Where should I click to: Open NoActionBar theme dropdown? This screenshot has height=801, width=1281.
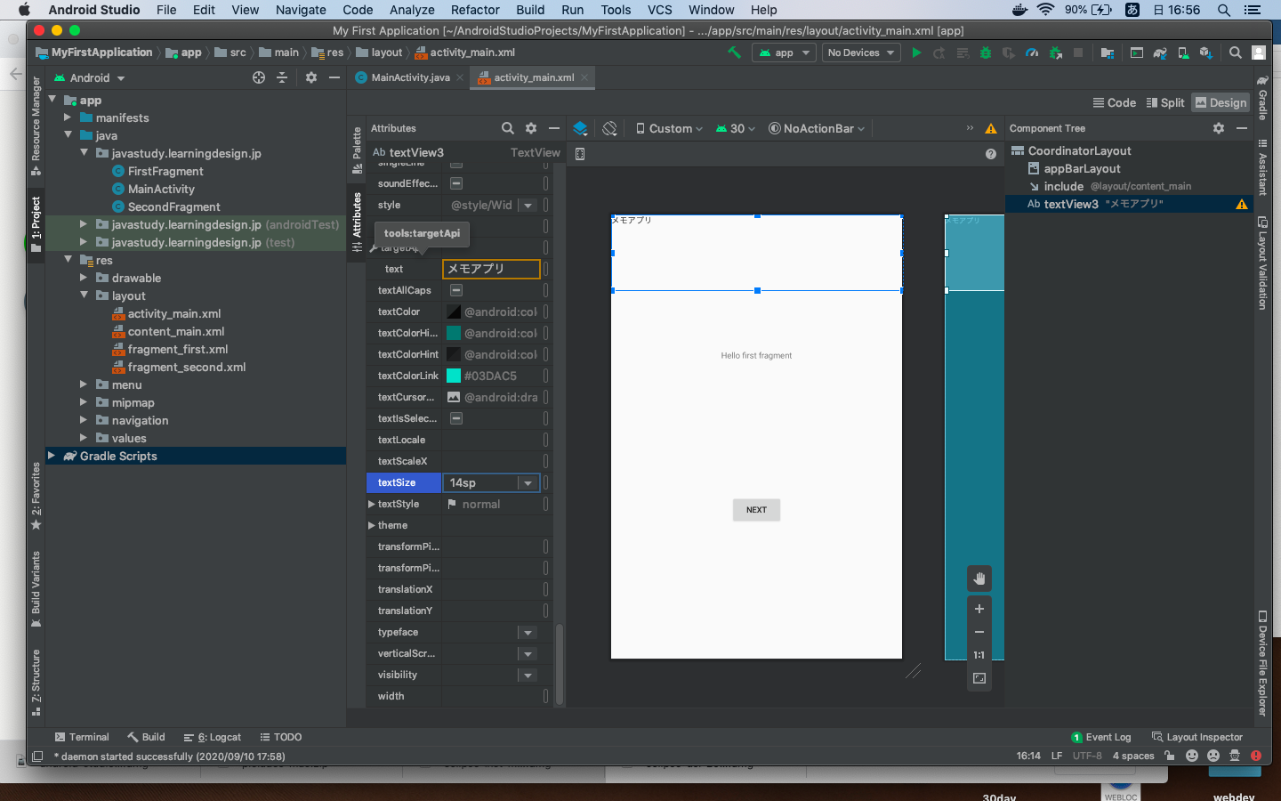(x=817, y=128)
